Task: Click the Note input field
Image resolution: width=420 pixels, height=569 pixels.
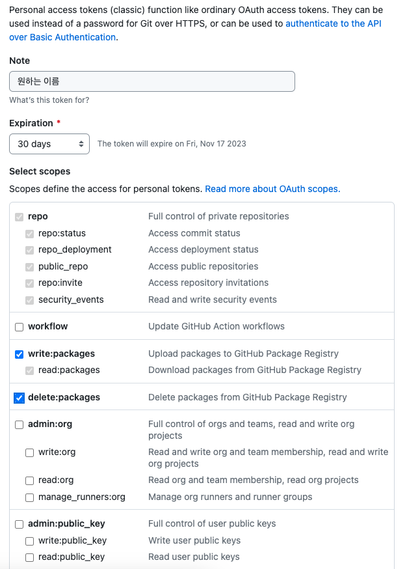Action: (152, 81)
